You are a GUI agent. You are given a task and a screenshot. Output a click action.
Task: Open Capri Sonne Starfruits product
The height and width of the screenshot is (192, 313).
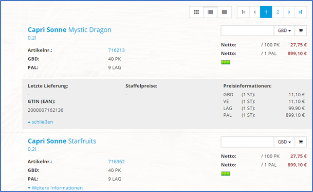[62, 141]
